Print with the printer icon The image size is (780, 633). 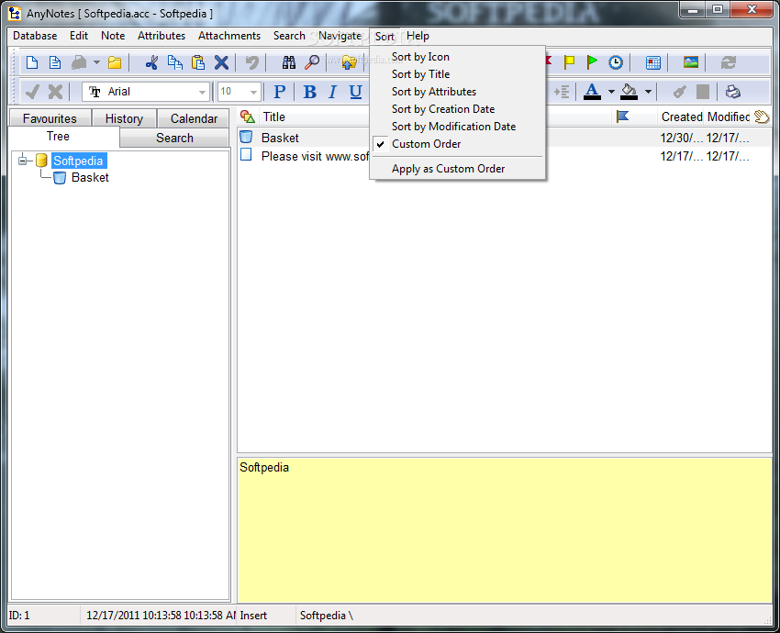coord(733,92)
